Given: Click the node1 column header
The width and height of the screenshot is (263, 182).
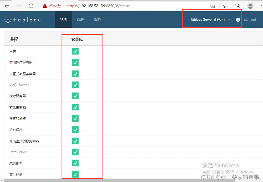Looking at the screenshot, I should pyautogui.click(x=76, y=39).
